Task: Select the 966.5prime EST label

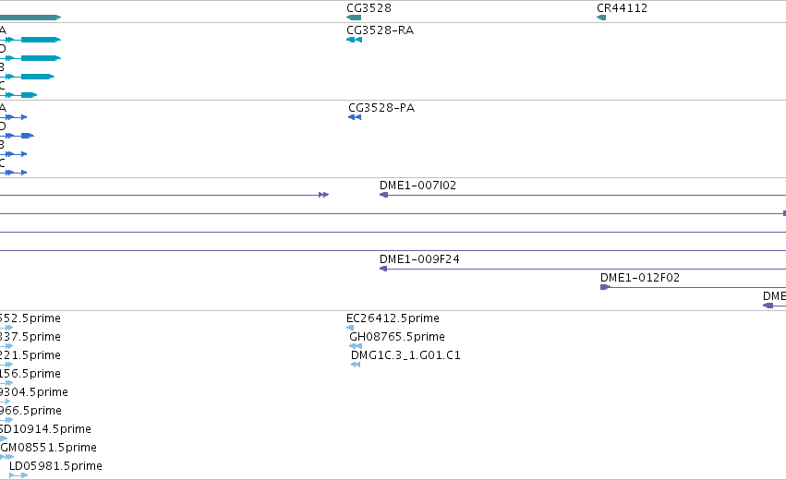Action: tap(30, 411)
